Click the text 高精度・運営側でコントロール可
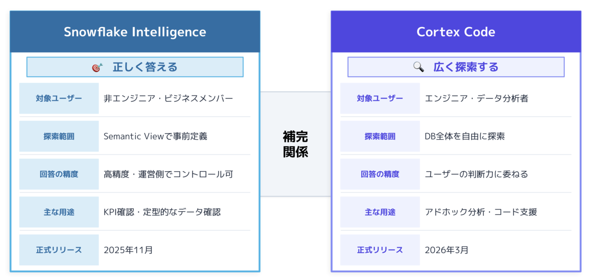 [168, 174]
